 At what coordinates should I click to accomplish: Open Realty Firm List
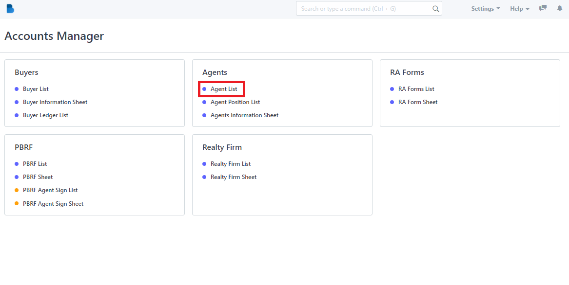tap(231, 164)
